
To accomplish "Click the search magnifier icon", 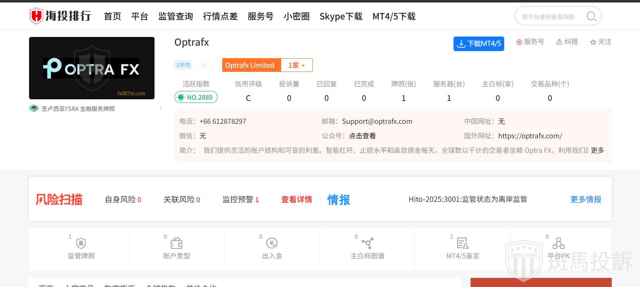I will (591, 17).
